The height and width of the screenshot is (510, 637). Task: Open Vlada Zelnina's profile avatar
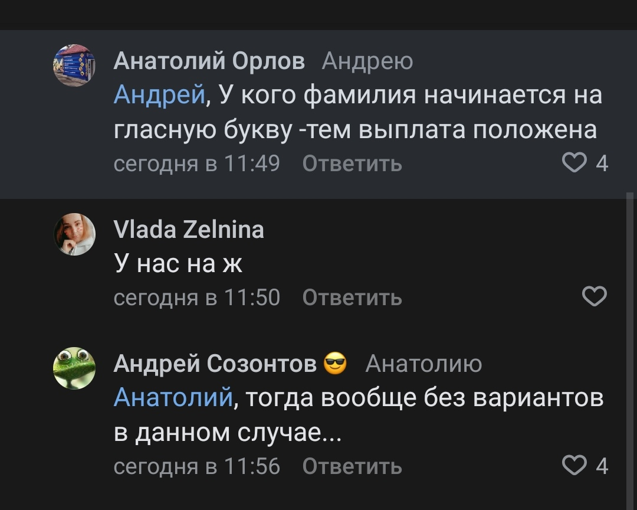pos(74,234)
